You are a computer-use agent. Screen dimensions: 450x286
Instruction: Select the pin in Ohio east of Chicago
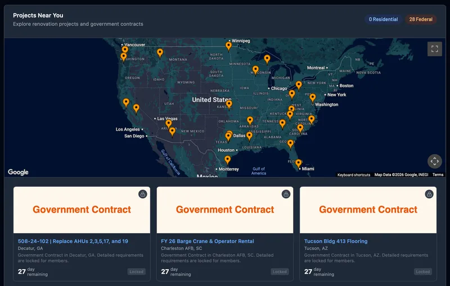pyautogui.click(x=292, y=95)
